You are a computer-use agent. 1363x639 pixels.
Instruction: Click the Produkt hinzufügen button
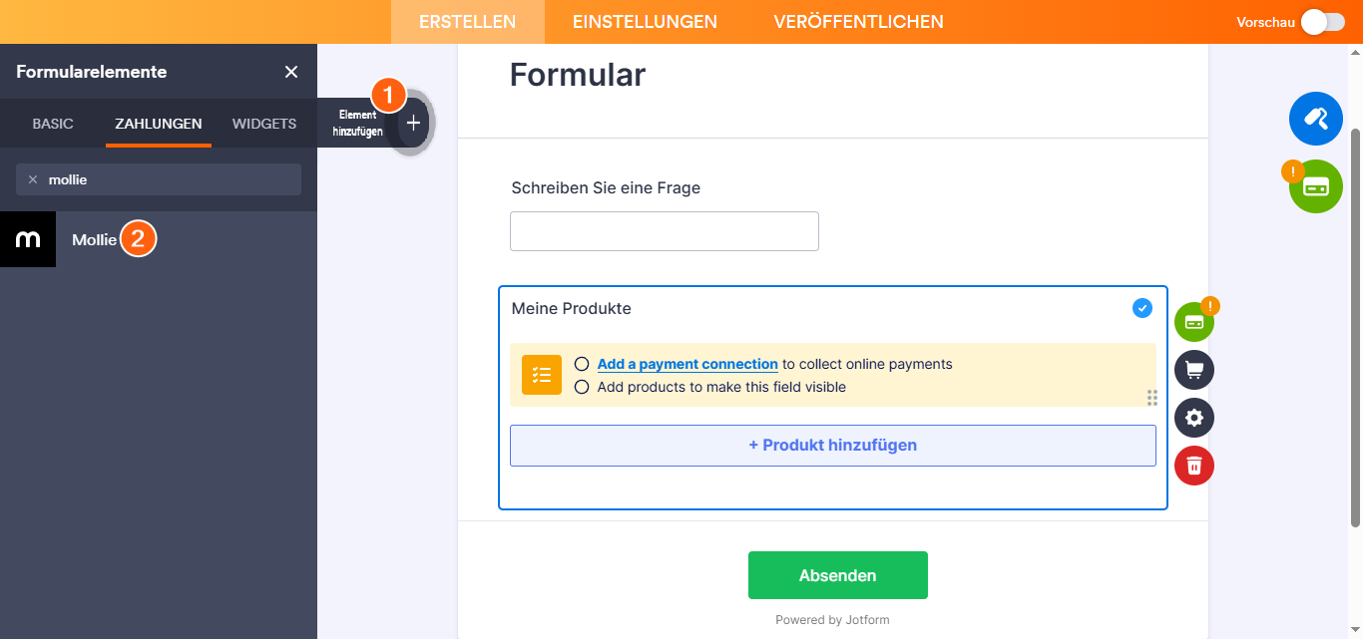click(832, 445)
